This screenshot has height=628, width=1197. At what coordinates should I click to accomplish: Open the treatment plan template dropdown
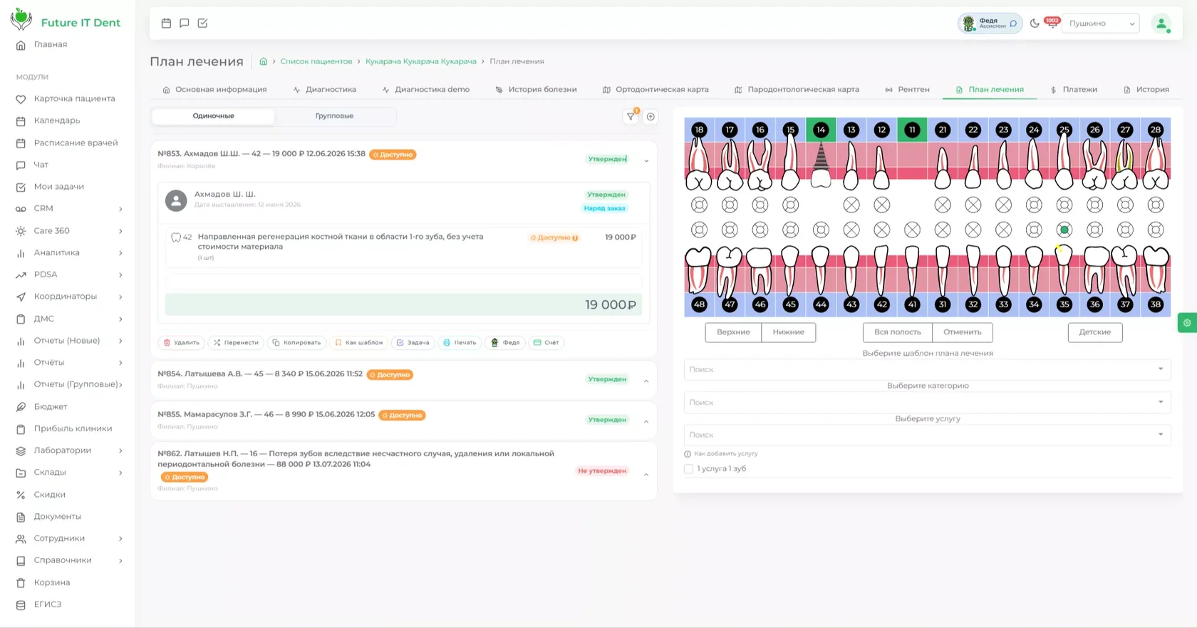pyautogui.click(x=927, y=369)
